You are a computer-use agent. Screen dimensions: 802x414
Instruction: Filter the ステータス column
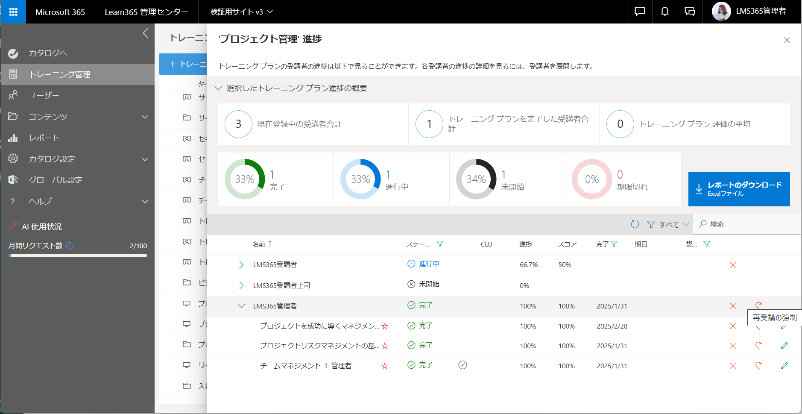440,244
